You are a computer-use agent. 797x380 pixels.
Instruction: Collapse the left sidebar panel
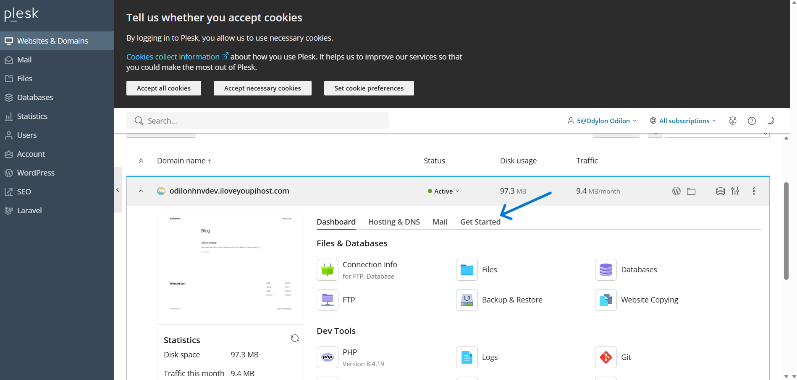(118, 190)
